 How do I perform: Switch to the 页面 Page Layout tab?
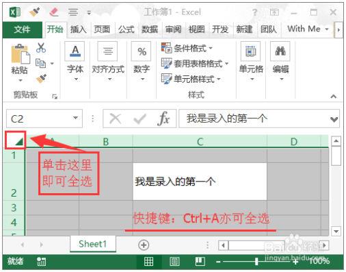coord(102,29)
